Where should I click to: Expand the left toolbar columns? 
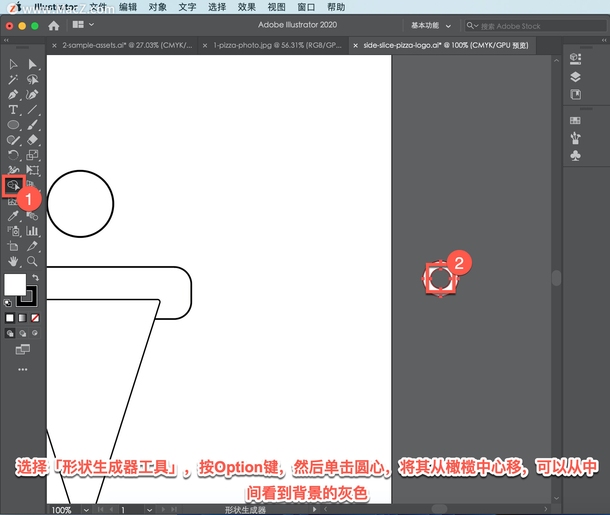[x=6, y=40]
